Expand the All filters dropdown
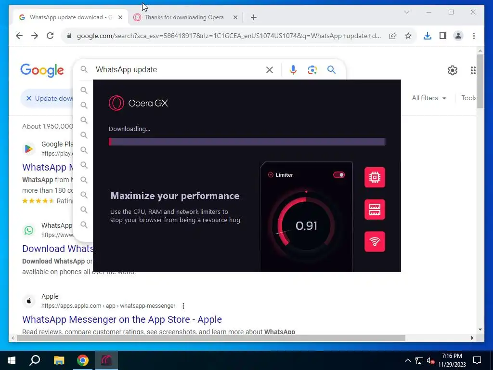 429,98
